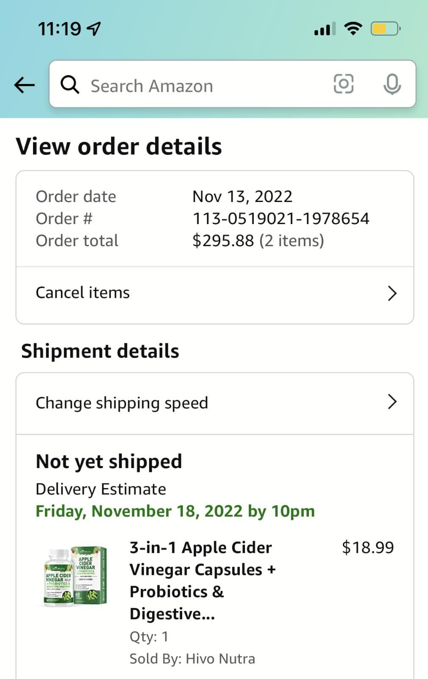Expand the Cancel items chevron

[392, 293]
